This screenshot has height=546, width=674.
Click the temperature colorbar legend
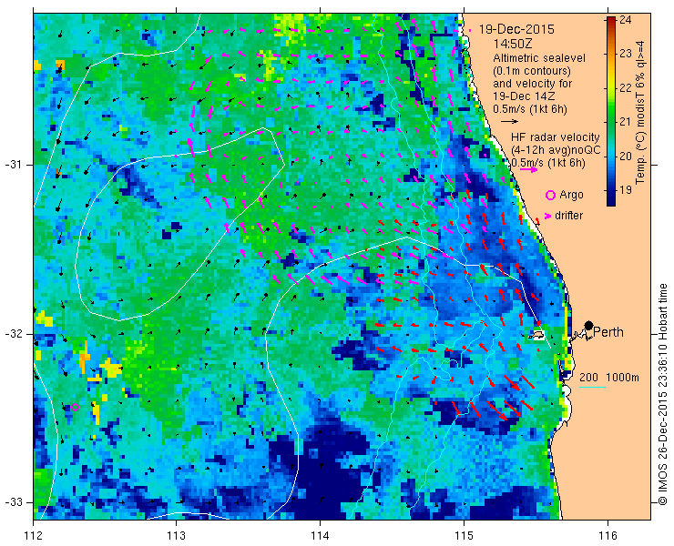(x=611, y=111)
